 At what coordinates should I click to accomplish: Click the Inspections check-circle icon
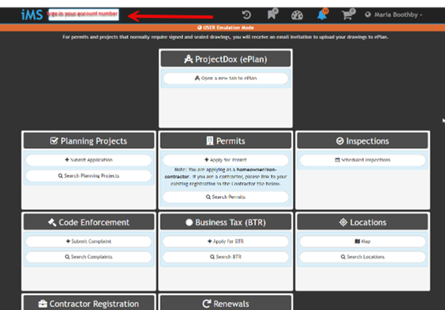pyautogui.click(x=340, y=141)
